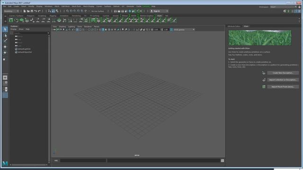Image resolution: width=303 pixels, height=170 pixels.
Task: Click icon beside Create New Description
Action: (x=264, y=73)
